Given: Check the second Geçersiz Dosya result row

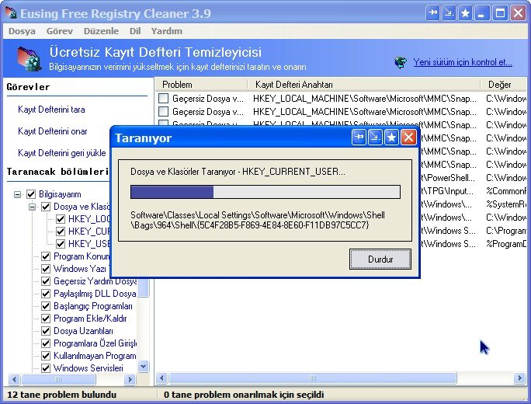Looking at the screenshot, I should pos(164,112).
